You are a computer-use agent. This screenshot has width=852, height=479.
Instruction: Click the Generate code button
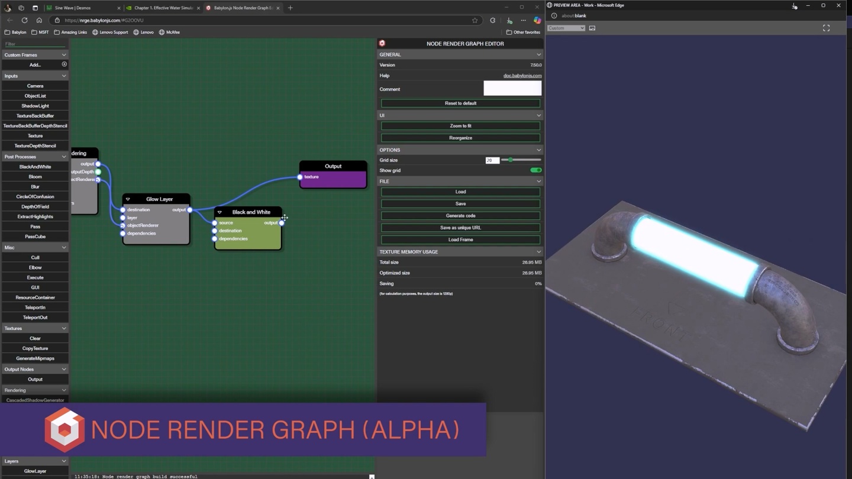(x=460, y=216)
